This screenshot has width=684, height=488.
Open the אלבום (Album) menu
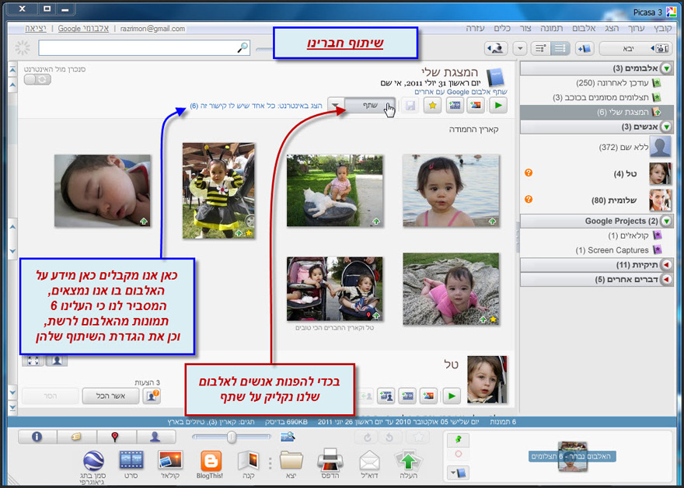click(x=584, y=28)
